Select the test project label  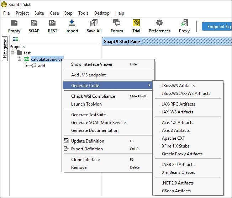click(x=27, y=53)
